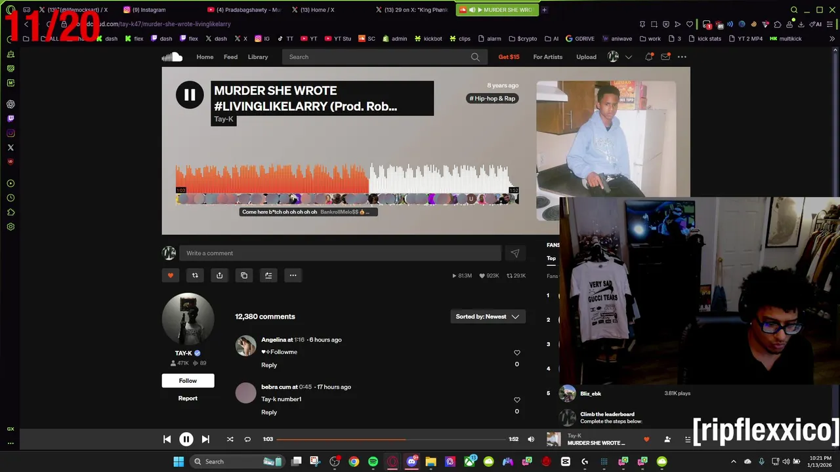Skip to next track
Screen dimensions: 840x472
[x=205, y=439]
